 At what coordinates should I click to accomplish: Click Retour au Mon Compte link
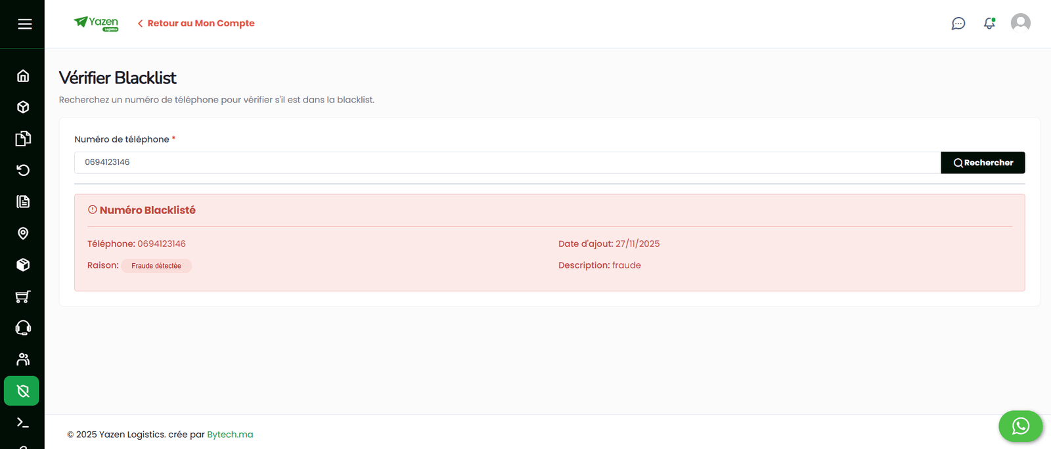196,24
